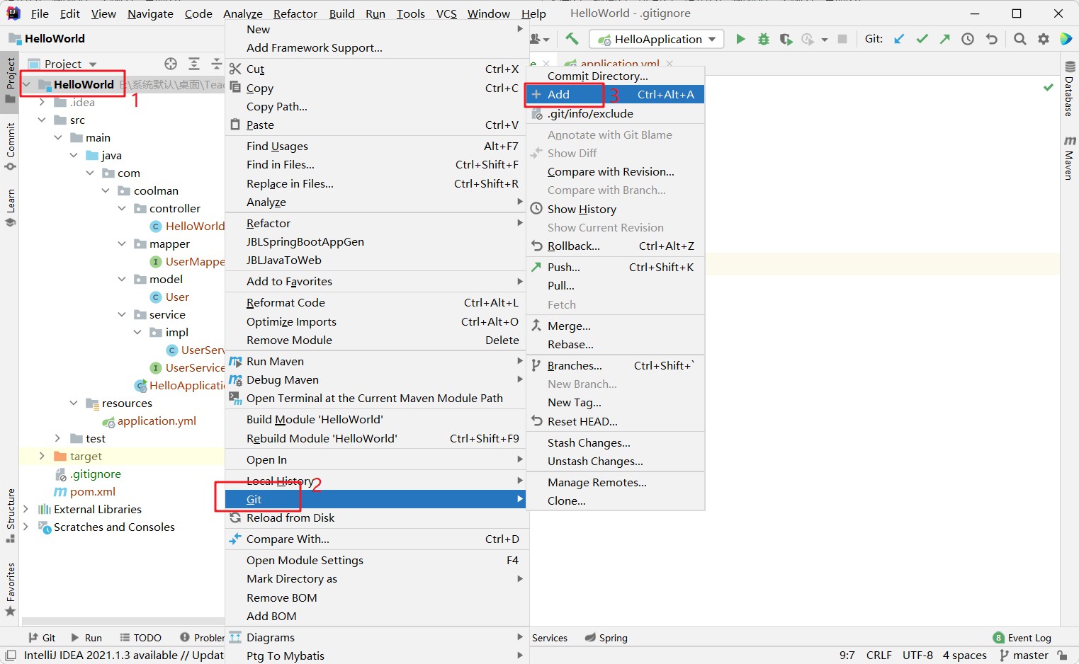Click the locate-opened-file target icon in Project panel
Image resolution: width=1079 pixels, height=664 pixels.
coord(171,64)
